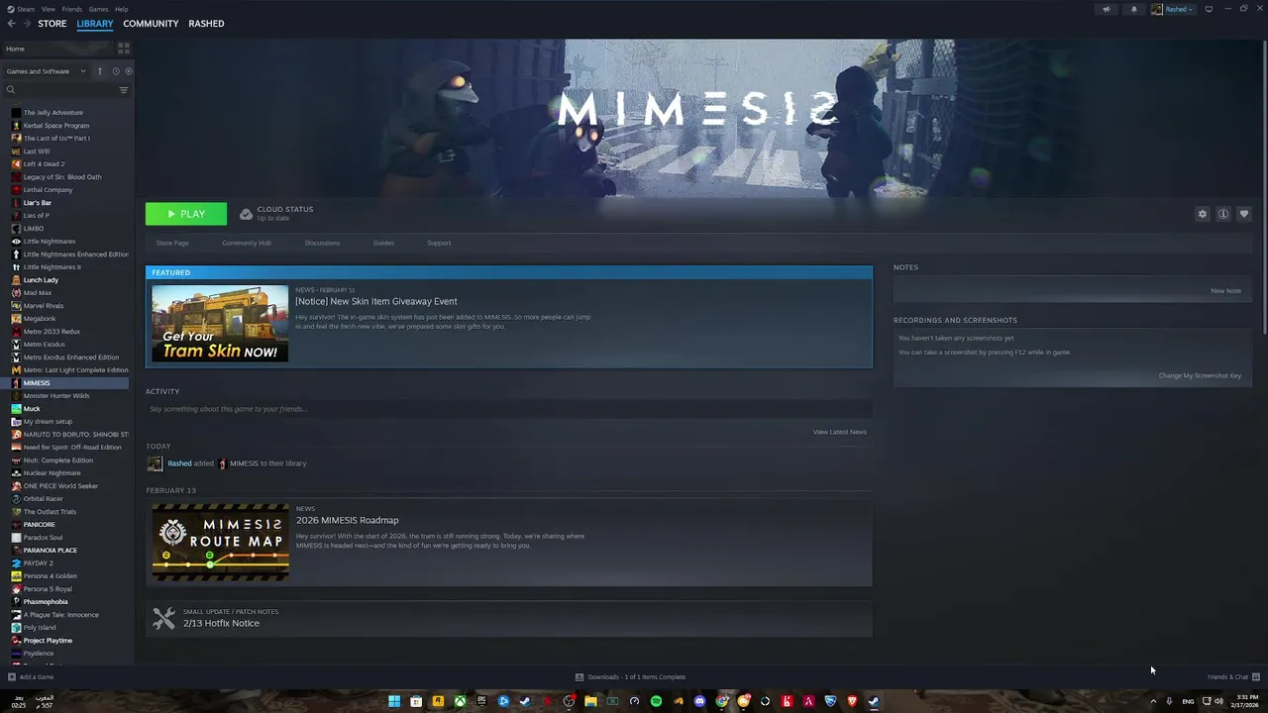
Task: Open the Community Hub tab
Action: 247,243
